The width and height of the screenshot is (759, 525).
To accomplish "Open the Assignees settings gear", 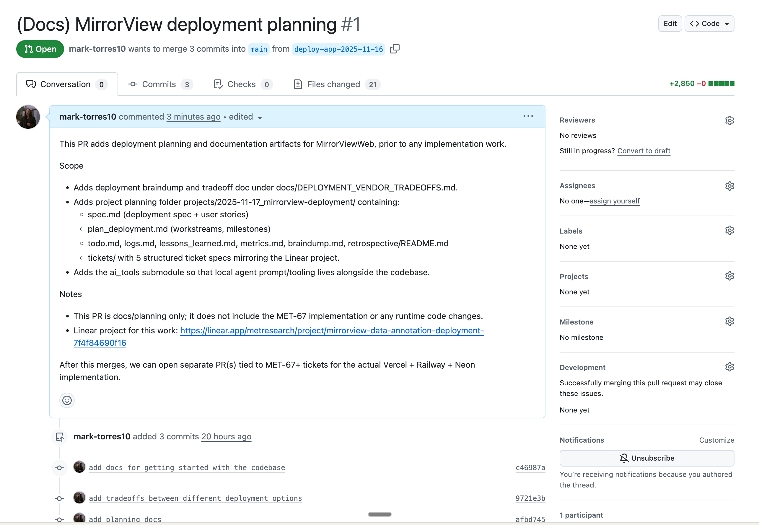I will [x=730, y=186].
